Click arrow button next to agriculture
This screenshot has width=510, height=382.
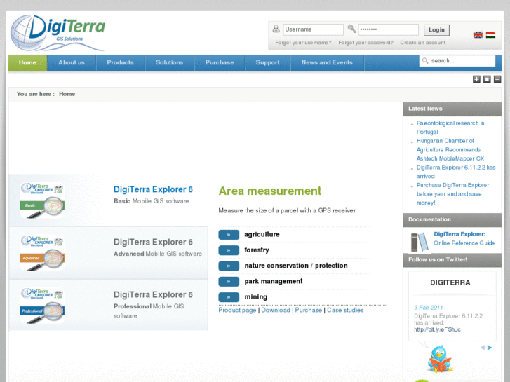tap(229, 234)
